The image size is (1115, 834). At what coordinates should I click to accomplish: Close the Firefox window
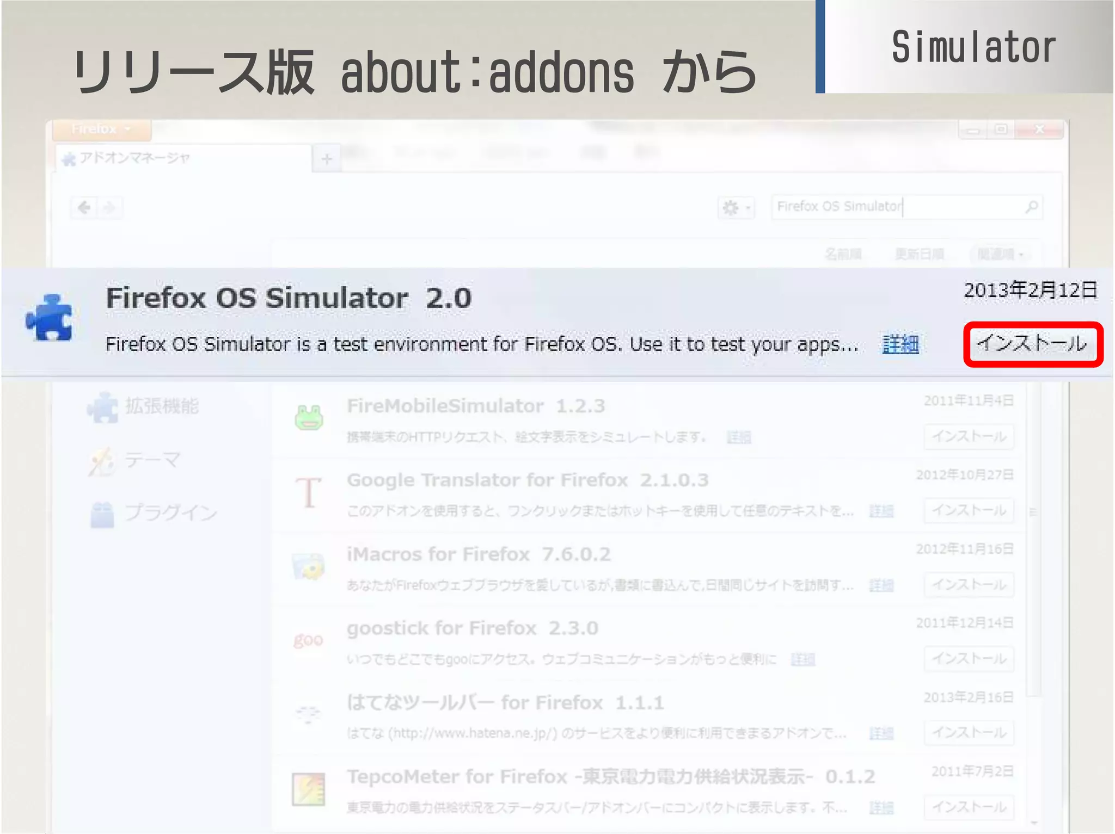1039,129
